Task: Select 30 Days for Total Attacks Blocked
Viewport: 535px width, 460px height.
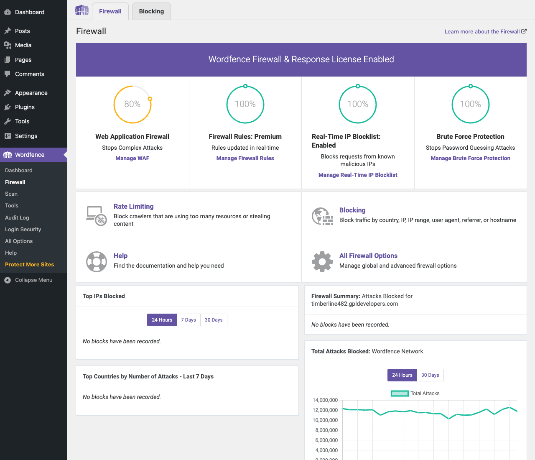Action: (430, 375)
